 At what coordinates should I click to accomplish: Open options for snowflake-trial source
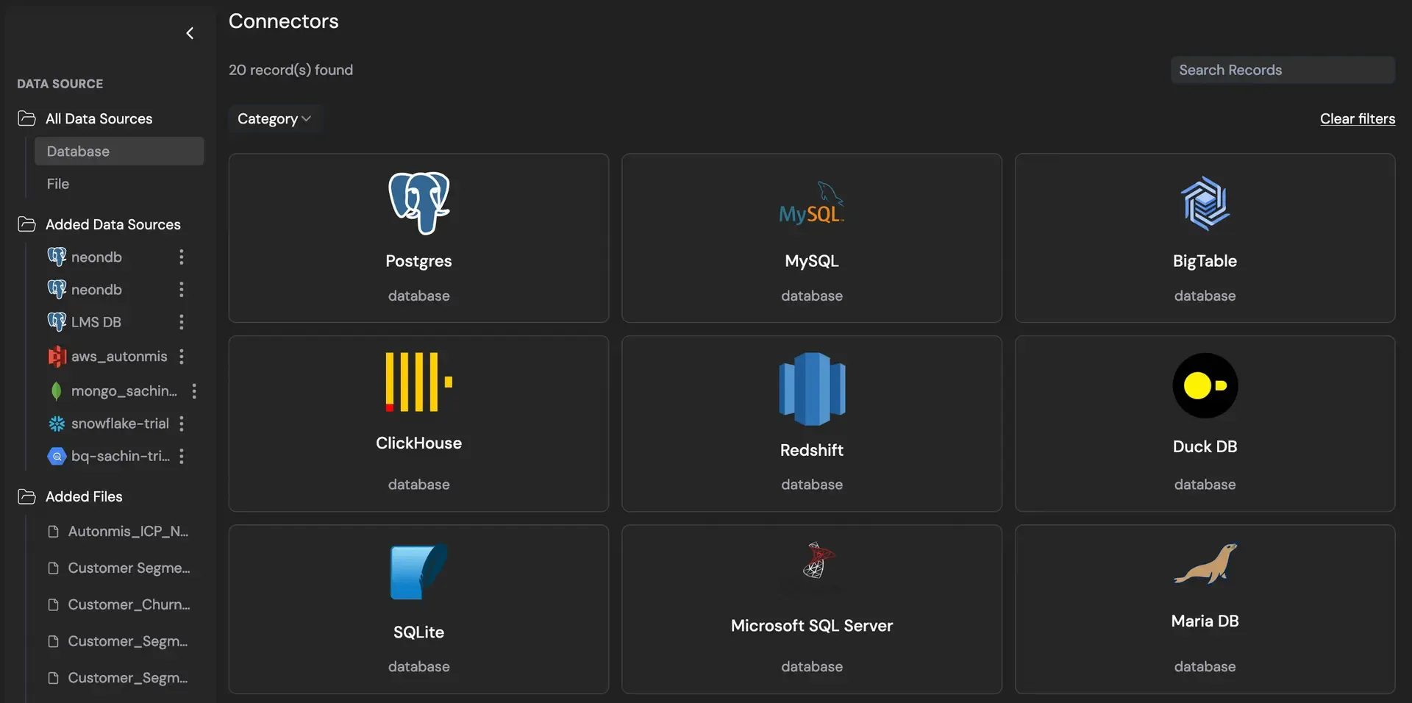(181, 424)
